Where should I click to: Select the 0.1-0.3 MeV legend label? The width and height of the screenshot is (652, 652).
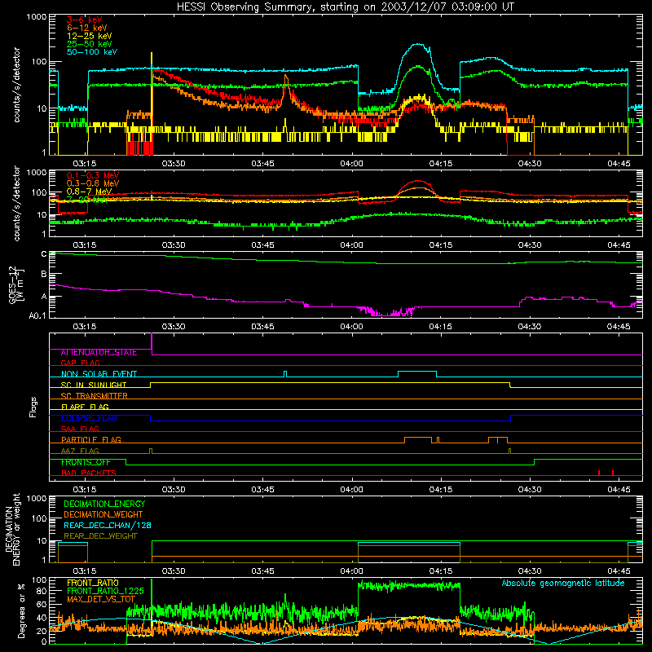[x=93, y=175]
